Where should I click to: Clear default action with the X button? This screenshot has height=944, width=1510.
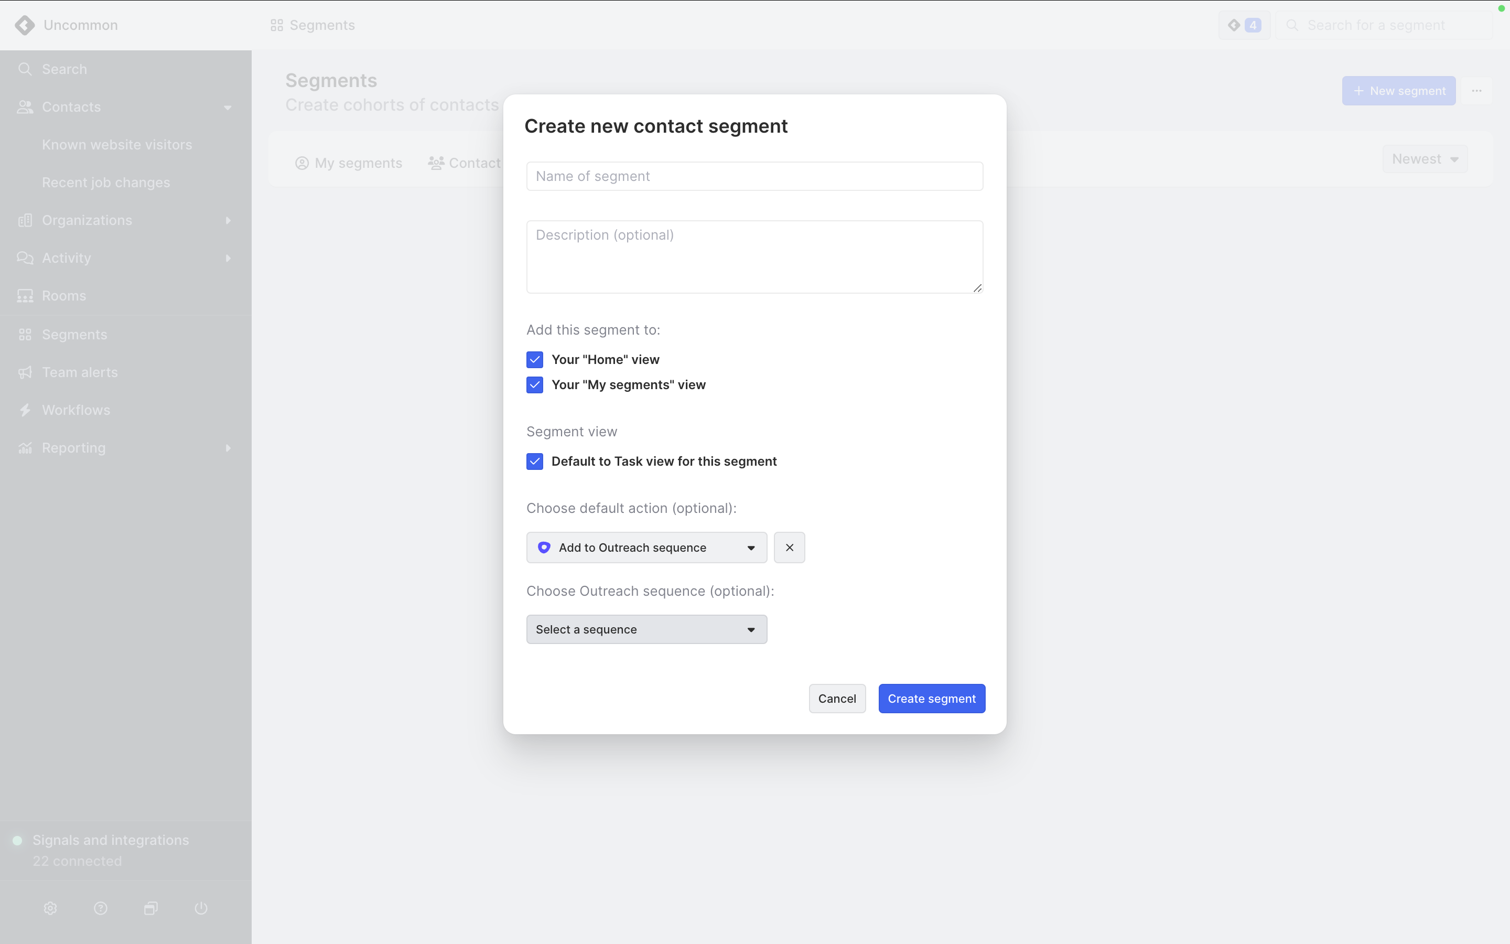click(x=789, y=548)
